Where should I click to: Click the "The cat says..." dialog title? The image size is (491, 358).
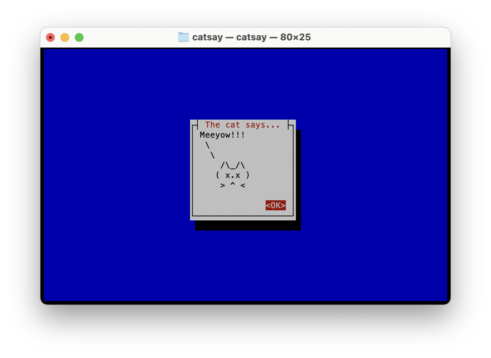coord(243,125)
